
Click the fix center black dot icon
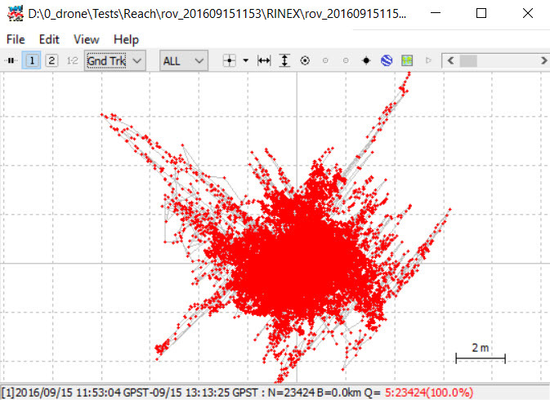(366, 60)
